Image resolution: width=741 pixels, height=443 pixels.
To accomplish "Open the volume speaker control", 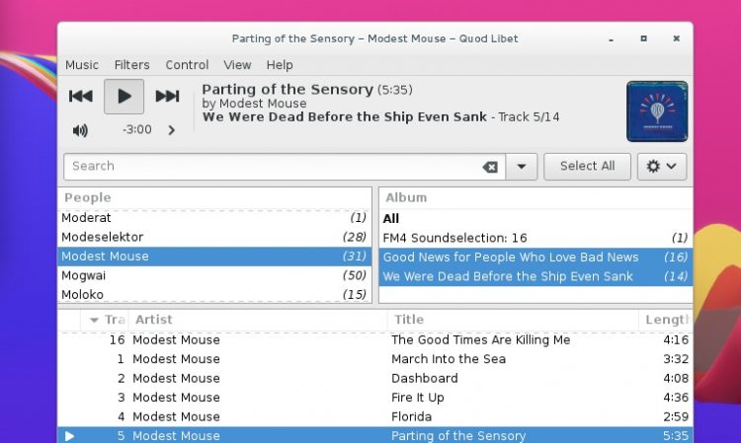I will point(80,130).
